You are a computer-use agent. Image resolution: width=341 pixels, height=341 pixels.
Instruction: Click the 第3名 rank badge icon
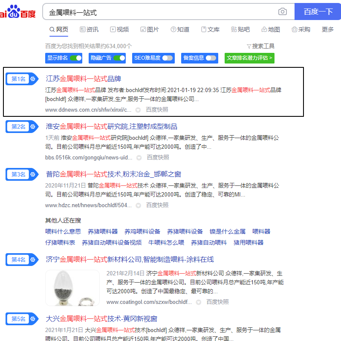click(22, 174)
